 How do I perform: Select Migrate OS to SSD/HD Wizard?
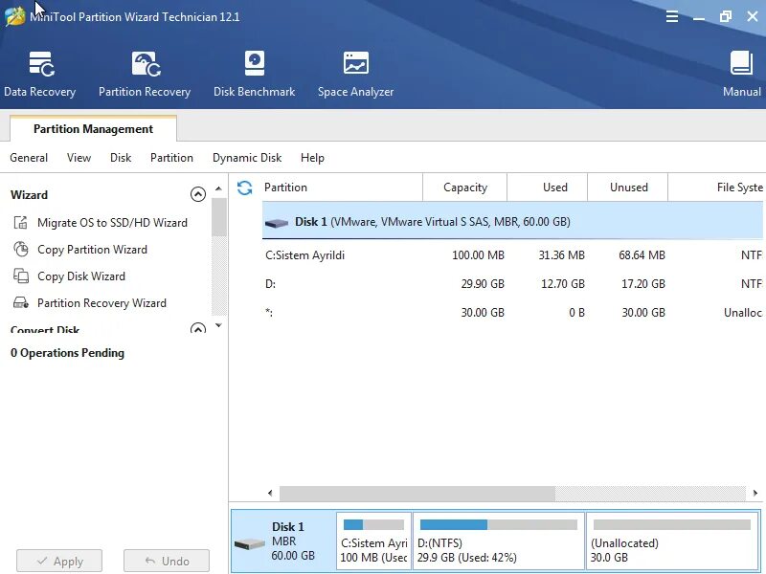tap(112, 223)
